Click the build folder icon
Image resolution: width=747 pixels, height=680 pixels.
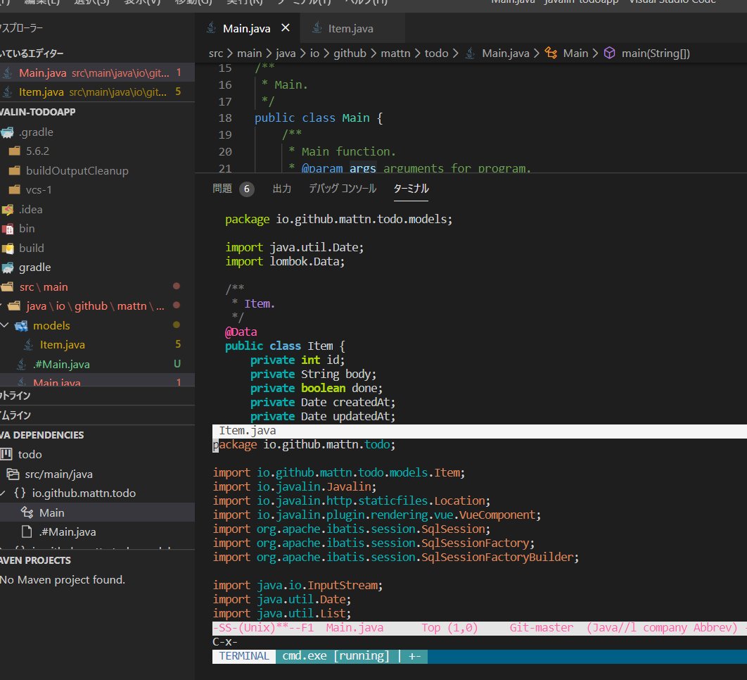pyautogui.click(x=8, y=248)
